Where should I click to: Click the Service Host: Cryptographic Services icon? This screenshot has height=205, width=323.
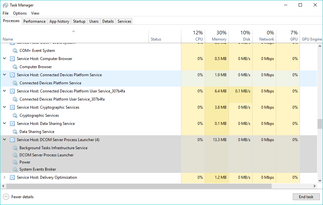tap(12, 107)
